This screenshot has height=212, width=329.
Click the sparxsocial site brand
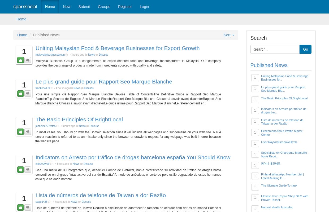pos(25,7)
